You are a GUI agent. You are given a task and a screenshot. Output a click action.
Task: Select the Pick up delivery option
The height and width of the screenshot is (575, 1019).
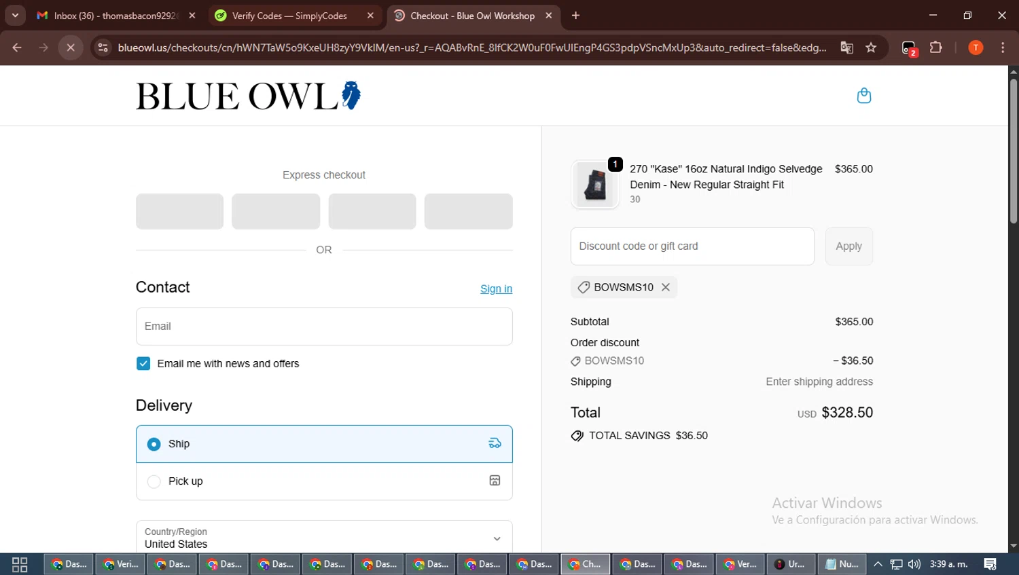click(324, 481)
